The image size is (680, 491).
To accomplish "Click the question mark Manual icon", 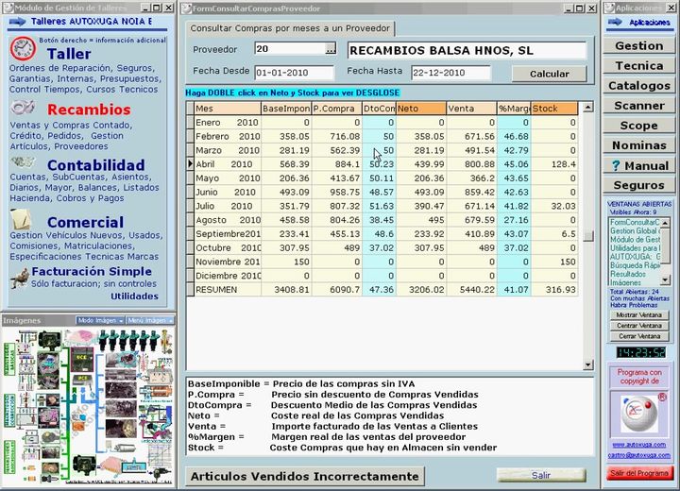I will coord(616,165).
